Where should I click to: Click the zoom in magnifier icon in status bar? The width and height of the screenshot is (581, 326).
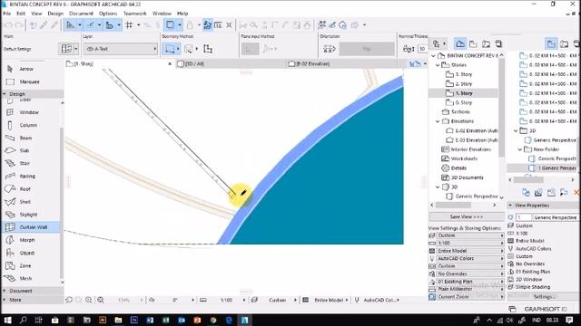point(89,300)
